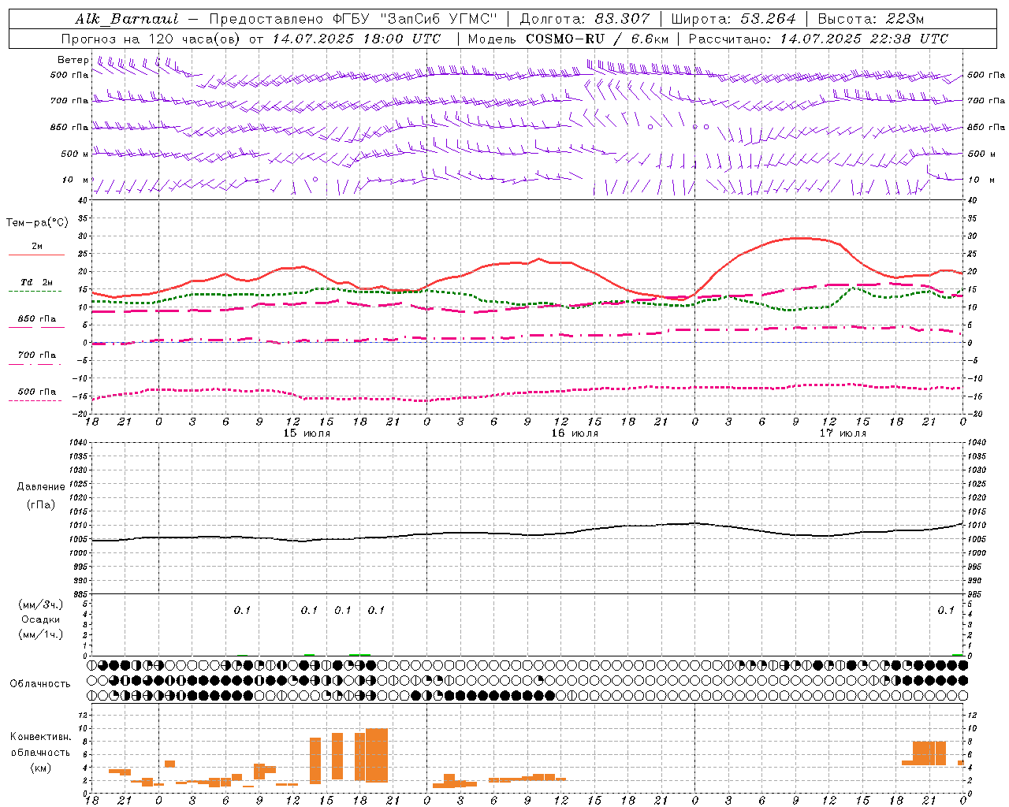Click the Широта: 53.264 header value

click(x=734, y=19)
